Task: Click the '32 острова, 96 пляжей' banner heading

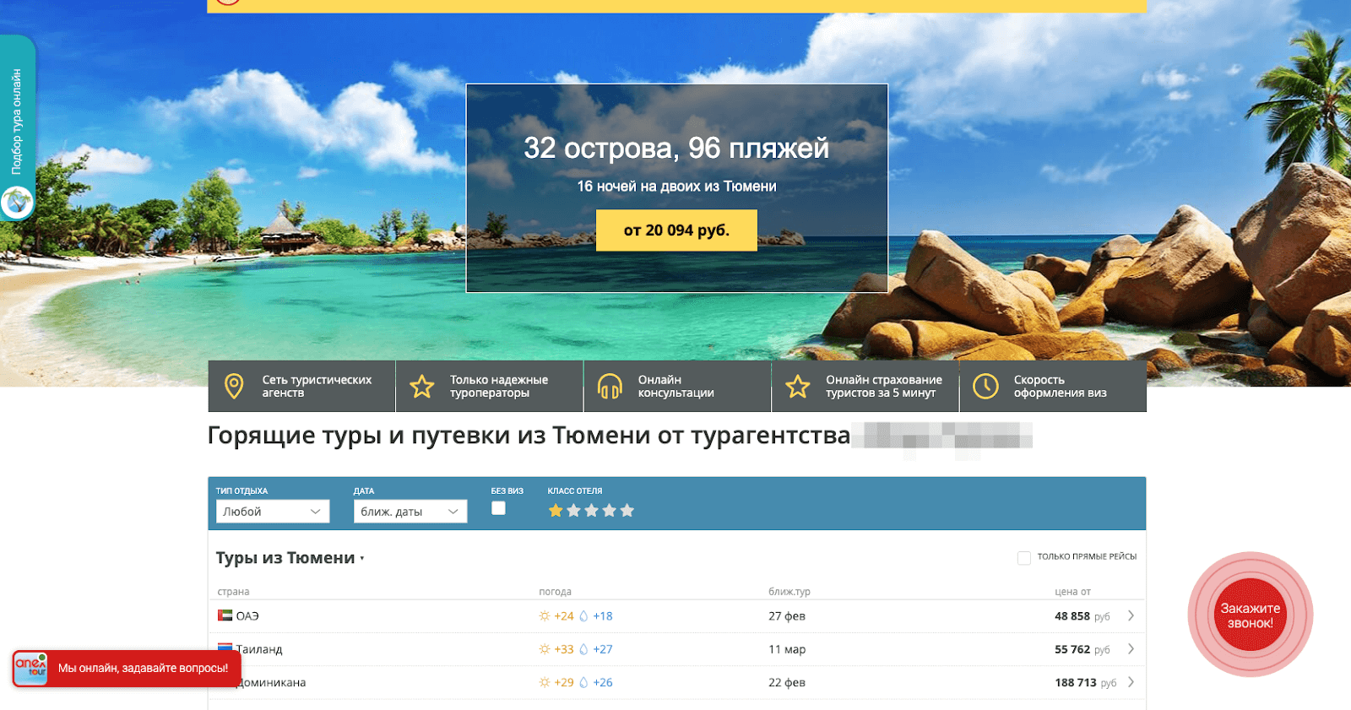Action: (x=676, y=149)
